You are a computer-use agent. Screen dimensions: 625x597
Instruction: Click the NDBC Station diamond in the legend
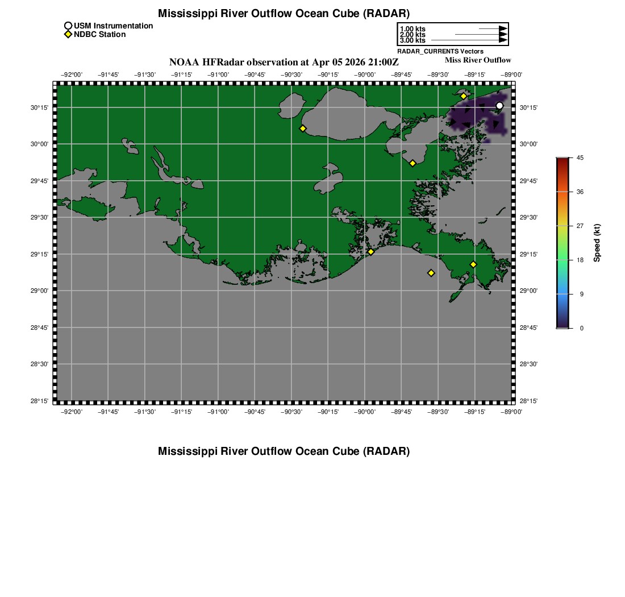click(x=68, y=35)
